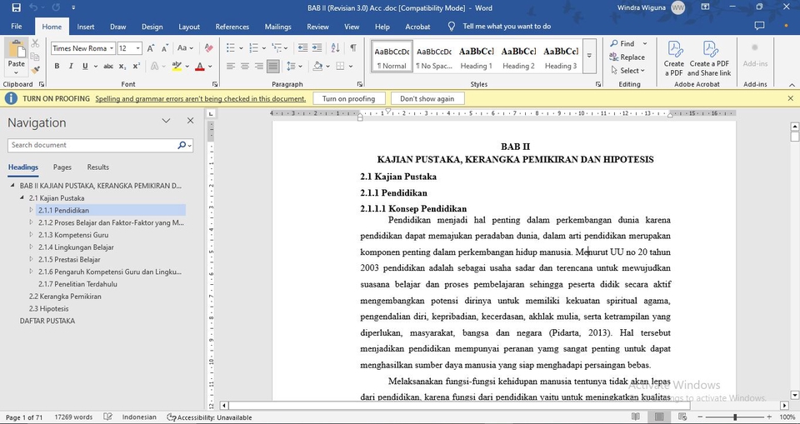This screenshot has width=800, height=424.
Task: Click the Sort icon in Paragraph group
Action: pyautogui.click(x=335, y=48)
